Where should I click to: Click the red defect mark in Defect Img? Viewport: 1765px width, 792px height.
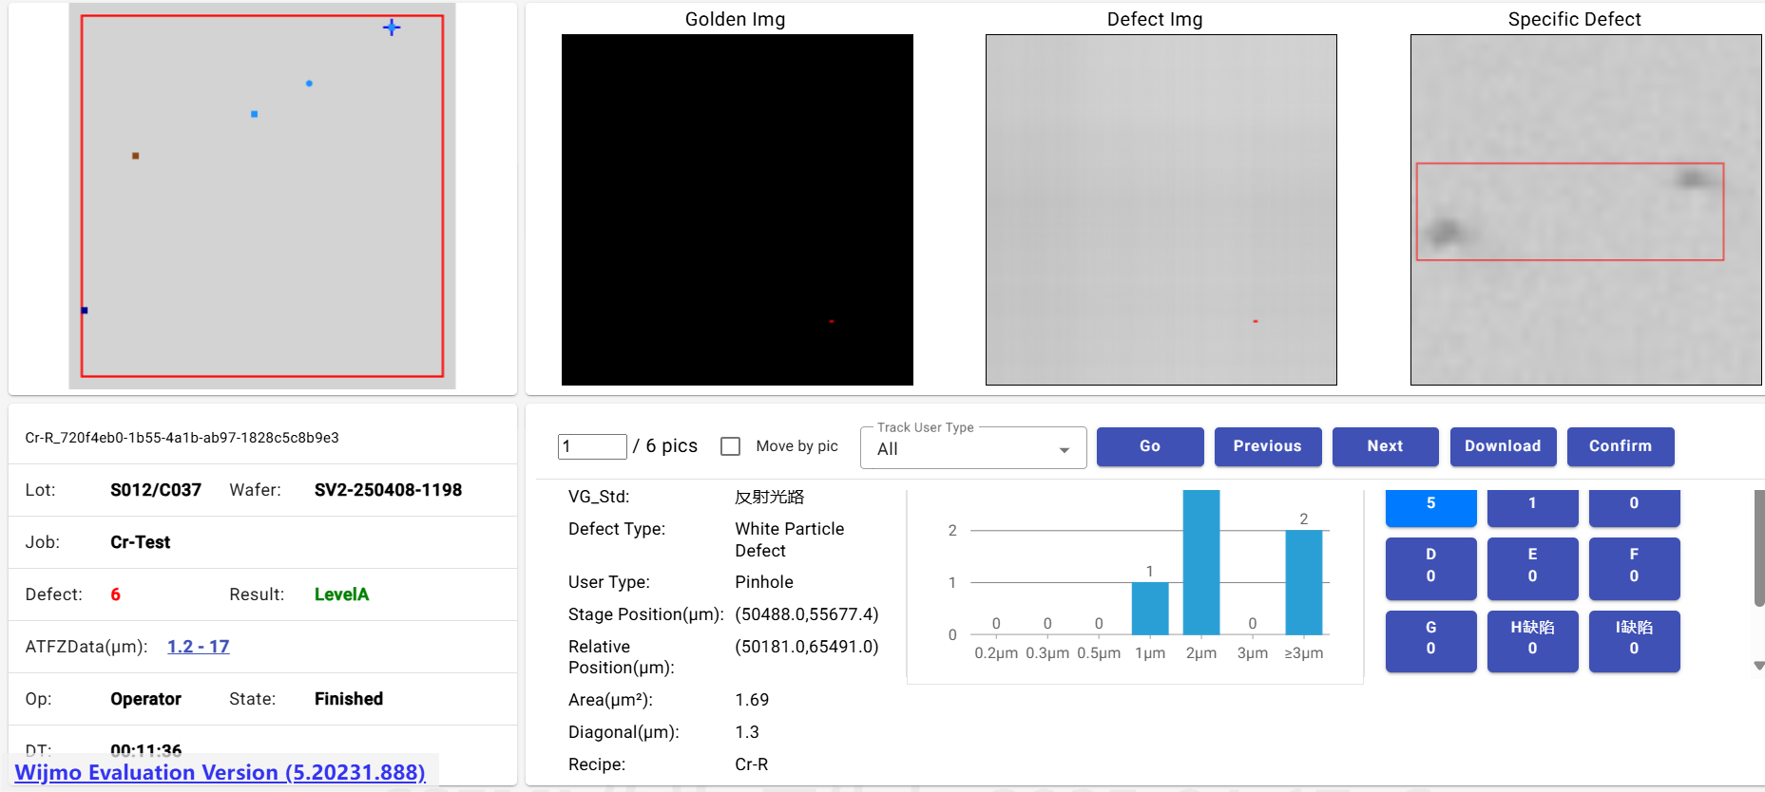point(1255,321)
